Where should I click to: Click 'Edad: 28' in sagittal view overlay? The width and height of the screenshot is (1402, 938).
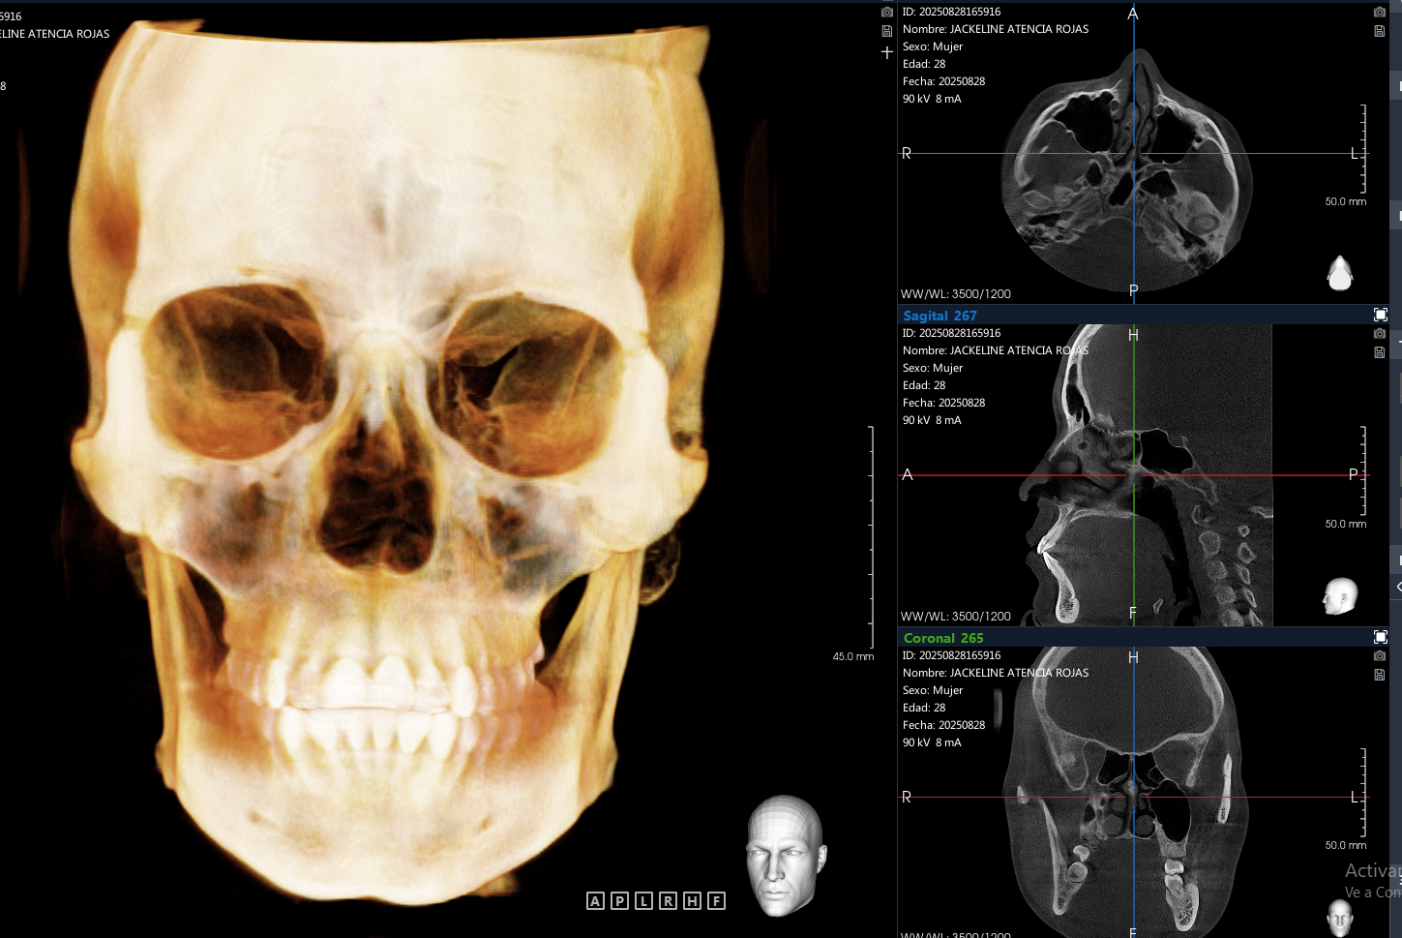pyautogui.click(x=924, y=385)
